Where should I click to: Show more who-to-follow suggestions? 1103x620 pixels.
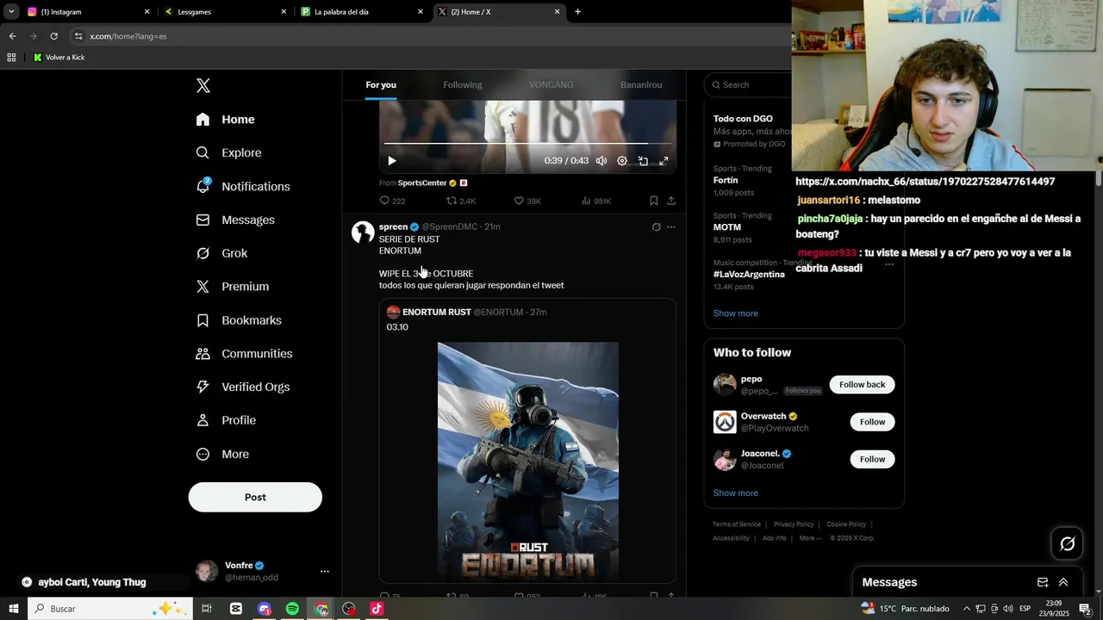(x=736, y=493)
